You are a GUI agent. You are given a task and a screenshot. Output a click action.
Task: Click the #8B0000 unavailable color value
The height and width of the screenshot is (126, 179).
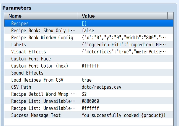click(90, 101)
